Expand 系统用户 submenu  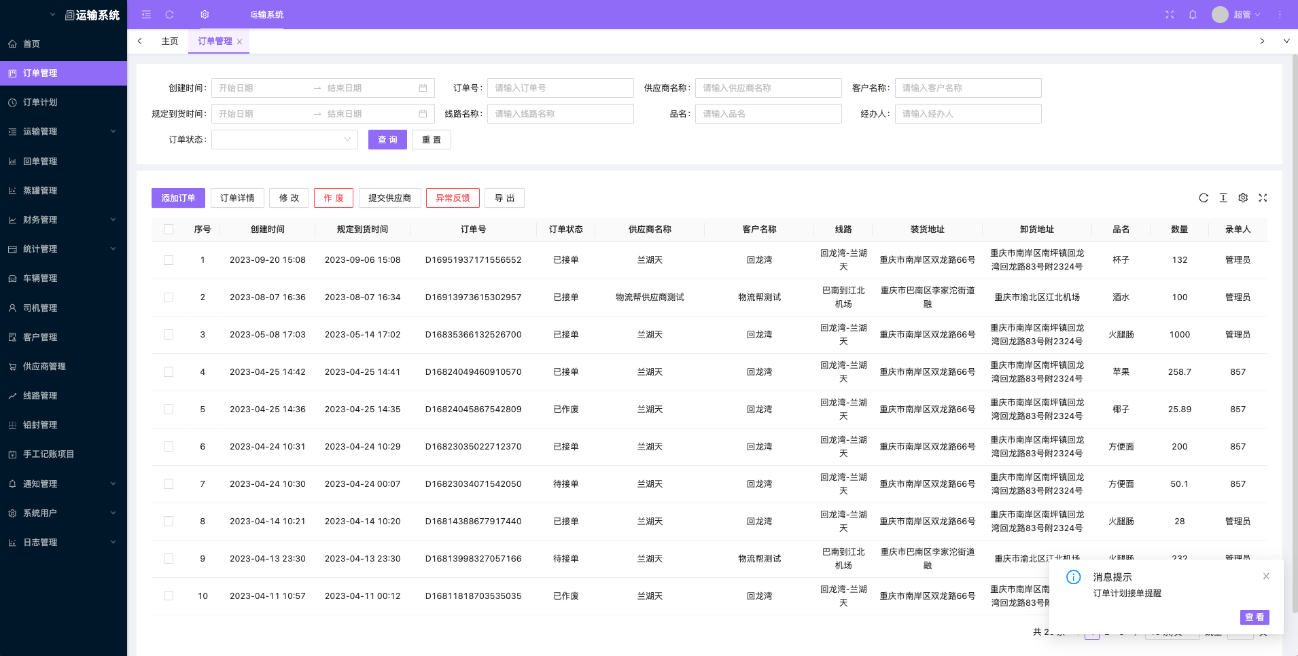[x=63, y=513]
